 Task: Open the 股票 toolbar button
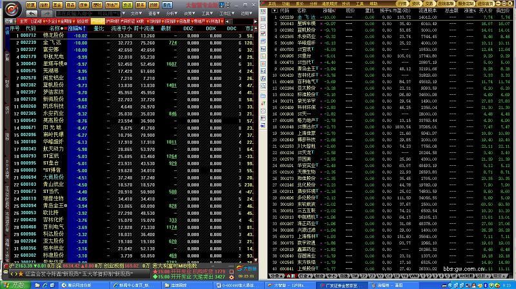(x=30, y=4)
